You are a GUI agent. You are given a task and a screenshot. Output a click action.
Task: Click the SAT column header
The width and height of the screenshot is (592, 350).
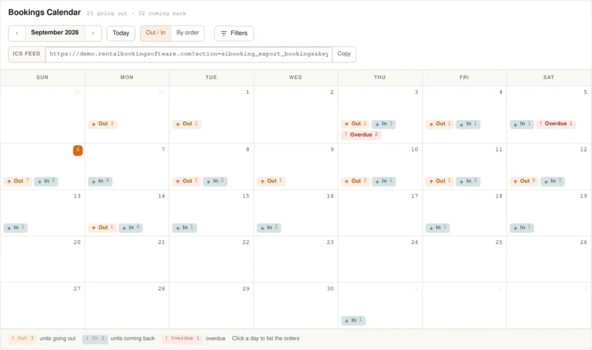(x=549, y=77)
